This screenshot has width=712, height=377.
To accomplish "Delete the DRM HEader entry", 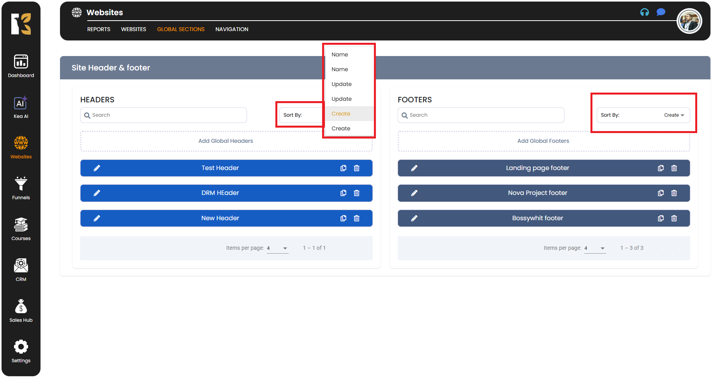I will 356,193.
